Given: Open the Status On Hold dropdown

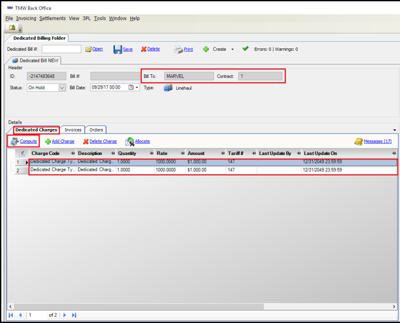Looking at the screenshot, I should (x=62, y=87).
